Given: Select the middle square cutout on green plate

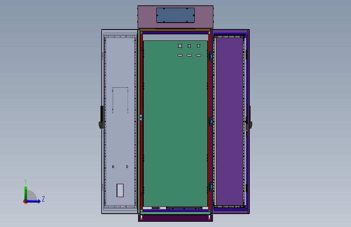Looking at the screenshot, I should coord(189,46).
